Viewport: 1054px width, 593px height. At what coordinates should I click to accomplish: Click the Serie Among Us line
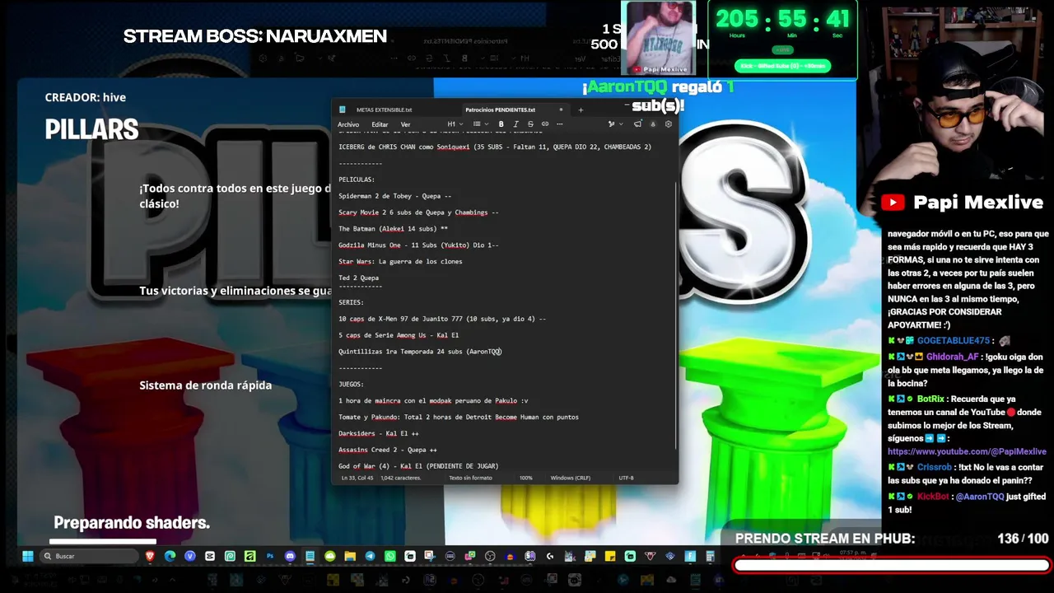399,335
